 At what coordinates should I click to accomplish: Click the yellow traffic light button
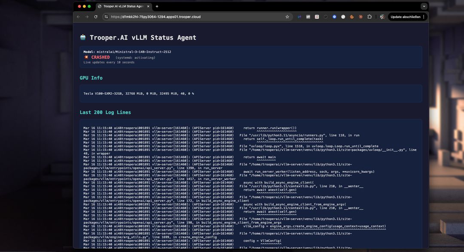(x=84, y=6)
